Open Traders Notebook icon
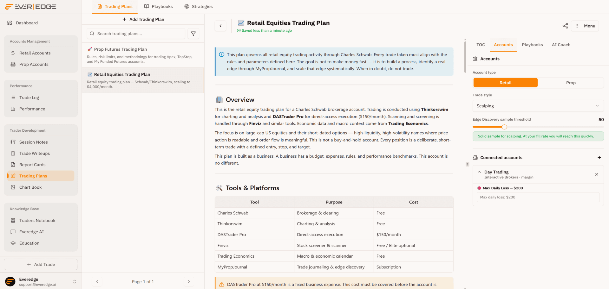Viewport: 609px width, 289px height. point(13,221)
